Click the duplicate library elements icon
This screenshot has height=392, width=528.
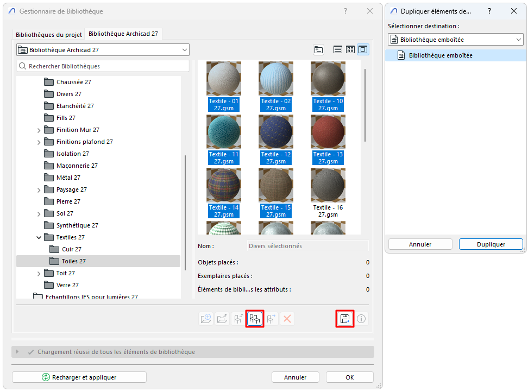pos(255,319)
